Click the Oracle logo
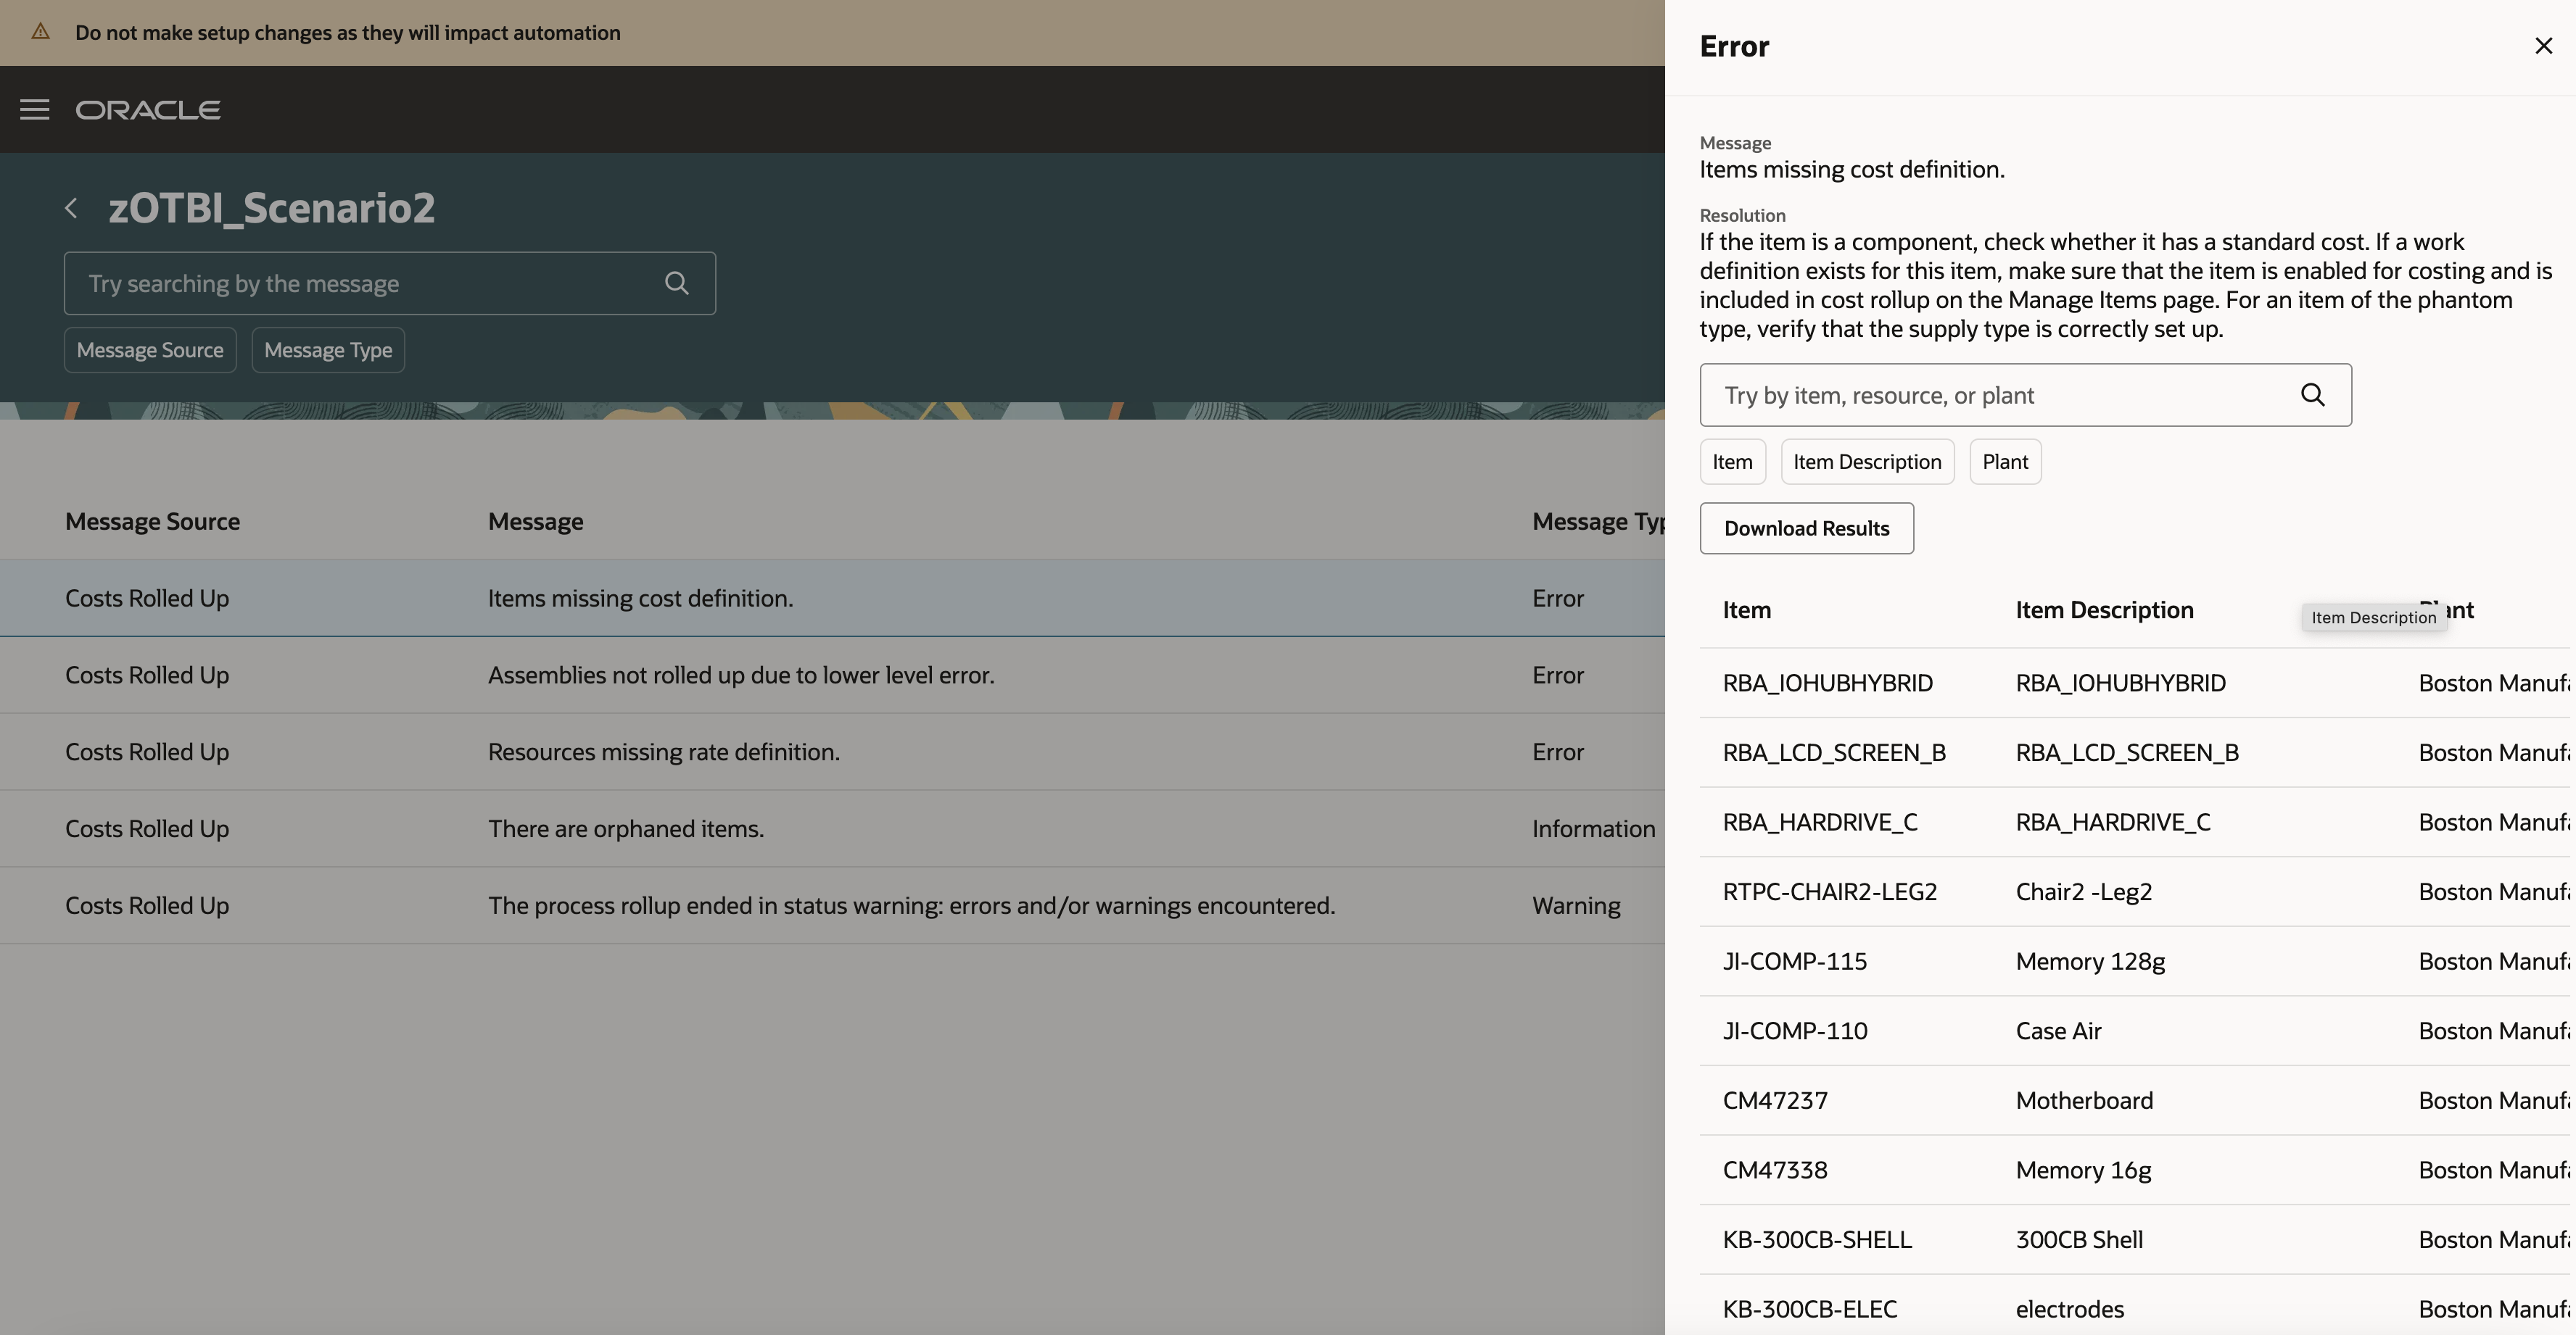 (148, 110)
